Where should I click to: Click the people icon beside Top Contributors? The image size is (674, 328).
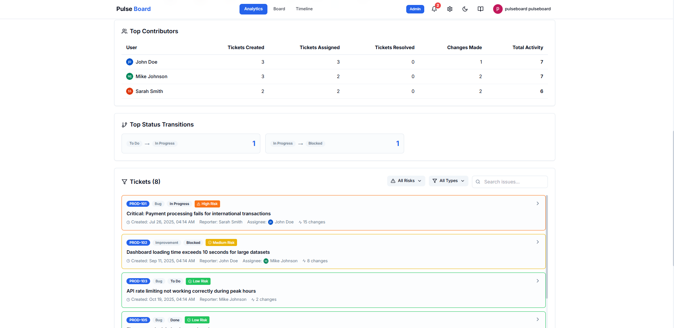[x=124, y=31]
